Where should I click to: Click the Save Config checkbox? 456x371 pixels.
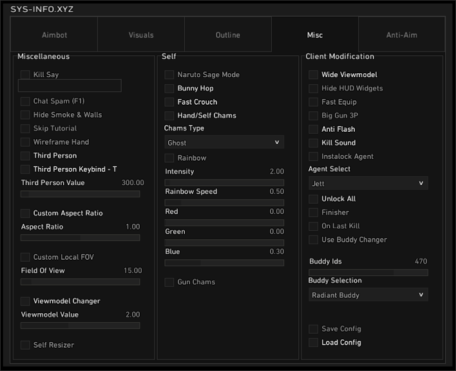[x=314, y=329]
